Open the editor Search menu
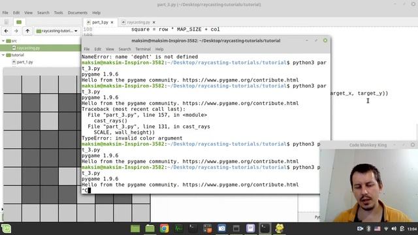The height and width of the screenshot is (235, 418). [43, 13]
